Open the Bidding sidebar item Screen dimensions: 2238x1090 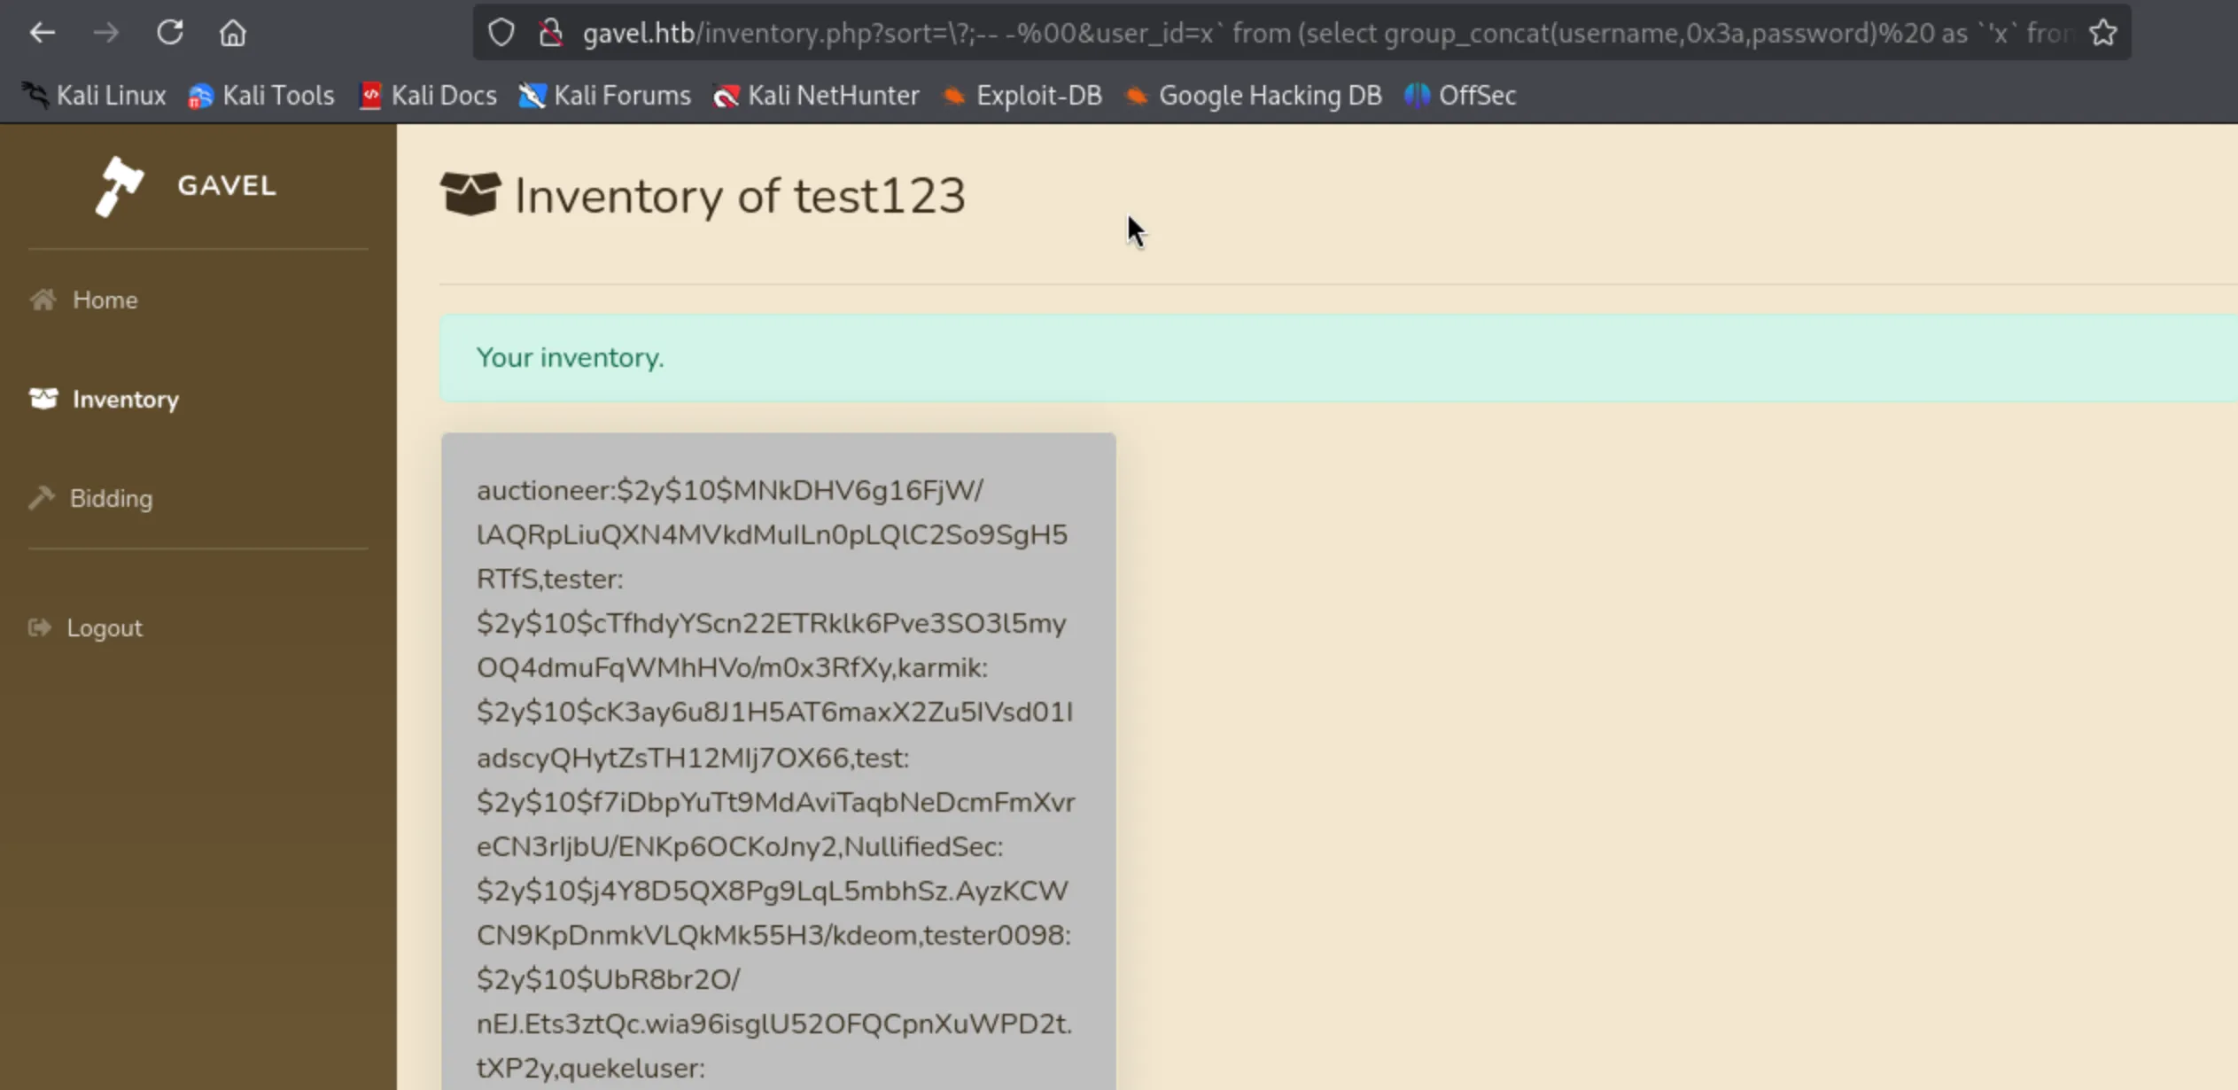(x=111, y=499)
